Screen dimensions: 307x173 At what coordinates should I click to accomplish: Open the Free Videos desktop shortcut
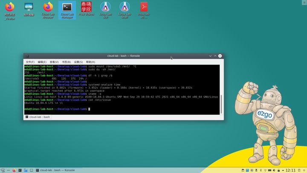[86, 9]
